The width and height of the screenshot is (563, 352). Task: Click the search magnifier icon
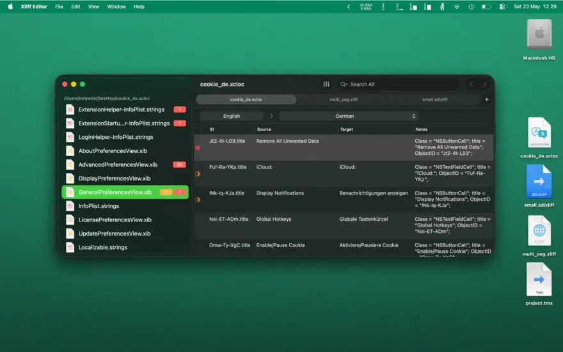point(344,84)
